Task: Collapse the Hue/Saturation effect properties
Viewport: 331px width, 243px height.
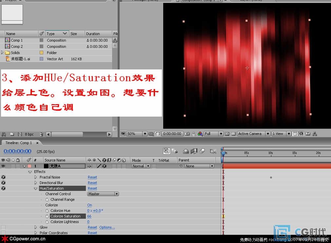Action: [36, 189]
